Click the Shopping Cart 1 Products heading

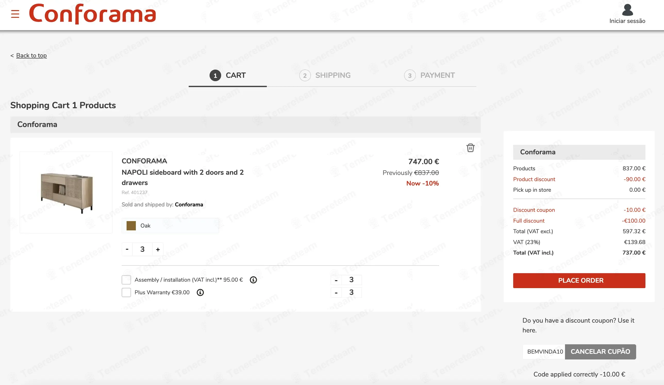(x=63, y=105)
